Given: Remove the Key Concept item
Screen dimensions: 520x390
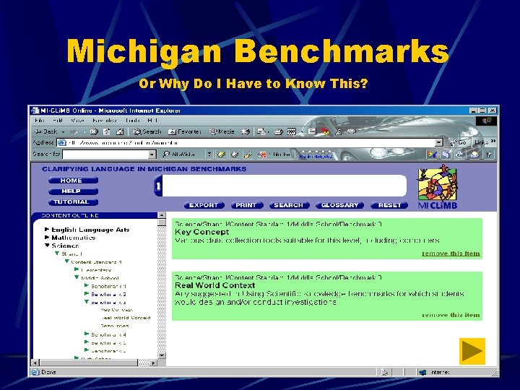Looking at the screenshot, I should point(451,253).
